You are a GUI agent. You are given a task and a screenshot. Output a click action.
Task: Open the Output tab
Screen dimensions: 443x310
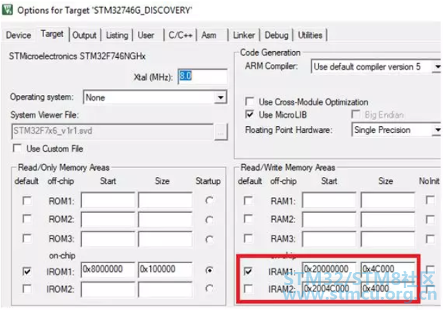tap(84, 35)
